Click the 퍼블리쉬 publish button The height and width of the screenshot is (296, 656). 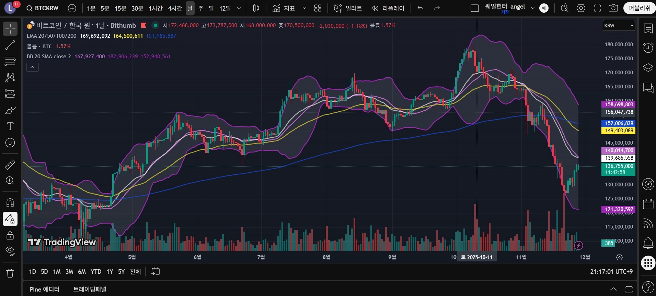click(x=639, y=8)
